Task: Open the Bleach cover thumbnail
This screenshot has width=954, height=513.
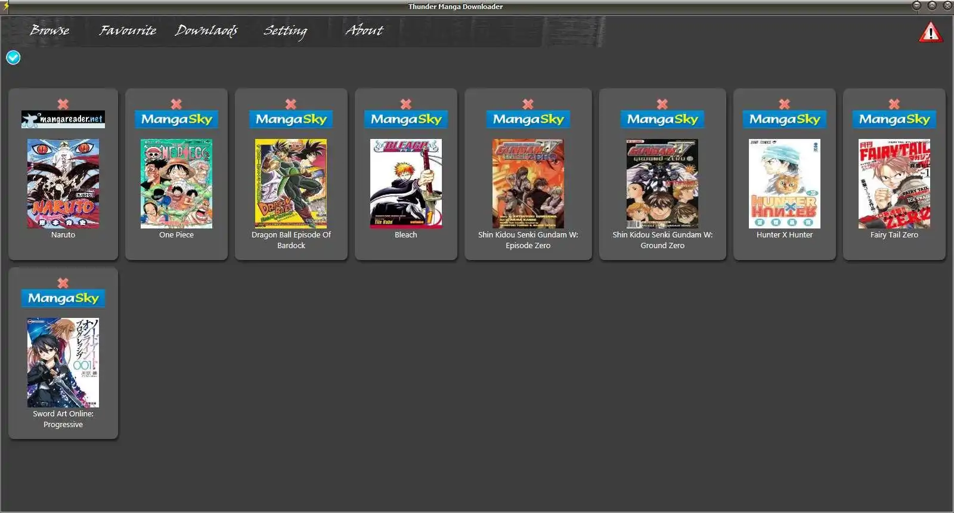Action: (406, 184)
